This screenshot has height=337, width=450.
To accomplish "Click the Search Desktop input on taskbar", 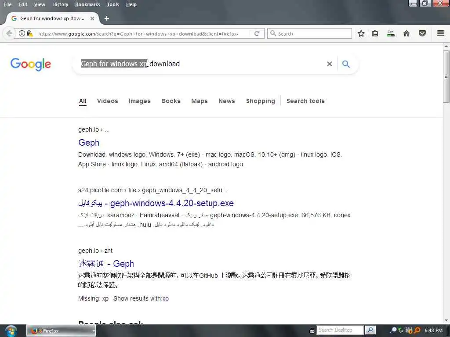I will pyautogui.click(x=340, y=330).
